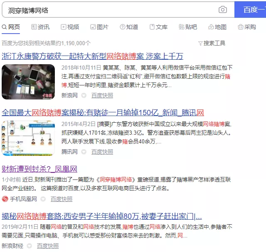Click the 图片 picture icon

93,27
